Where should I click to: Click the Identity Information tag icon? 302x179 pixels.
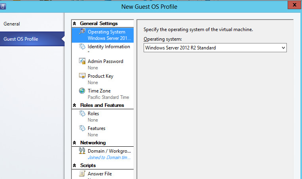click(x=82, y=46)
